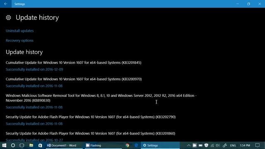
Task: Switch to Document1 - Word window
Action: click(64, 145)
